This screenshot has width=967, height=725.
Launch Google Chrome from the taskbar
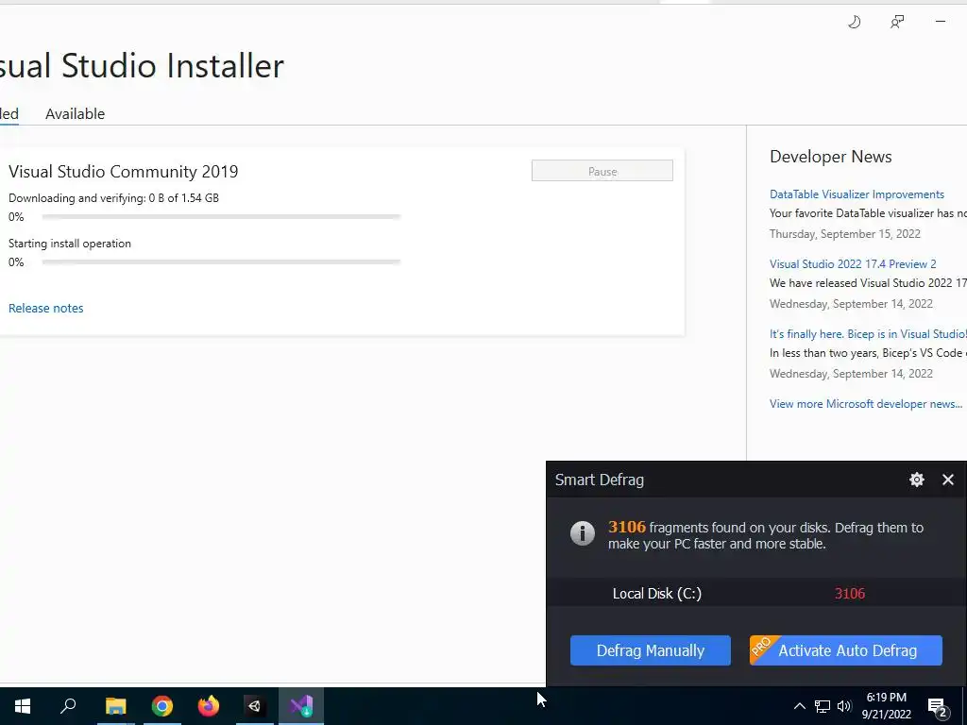(162, 706)
